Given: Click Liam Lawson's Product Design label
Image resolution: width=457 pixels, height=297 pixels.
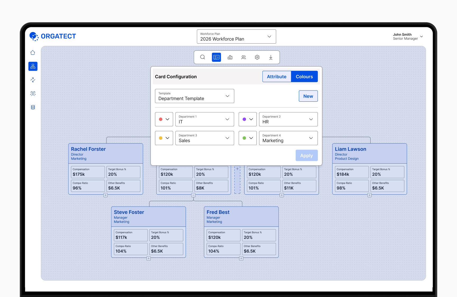Looking at the screenshot, I should click(x=347, y=159).
